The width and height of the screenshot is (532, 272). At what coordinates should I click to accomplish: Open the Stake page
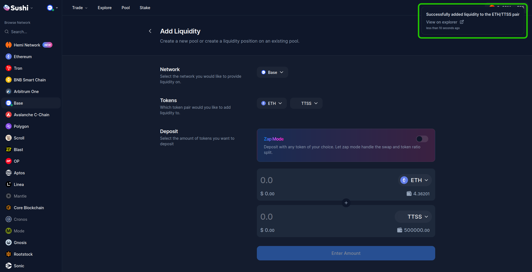point(145,8)
